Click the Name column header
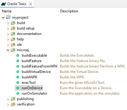The height and width of the screenshot is (110, 127). click(x=7, y=11)
